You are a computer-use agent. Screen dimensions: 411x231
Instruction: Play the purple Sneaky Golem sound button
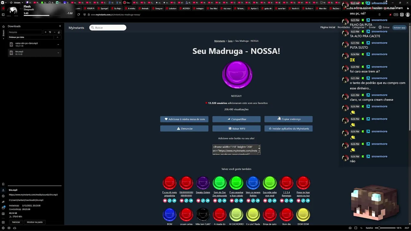[203, 183]
